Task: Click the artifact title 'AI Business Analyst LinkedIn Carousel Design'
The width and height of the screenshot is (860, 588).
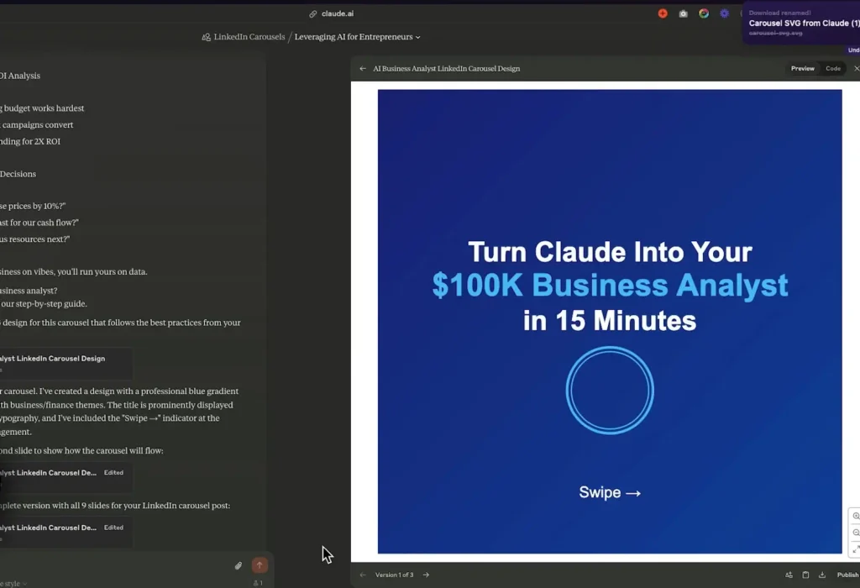Action: (x=447, y=69)
